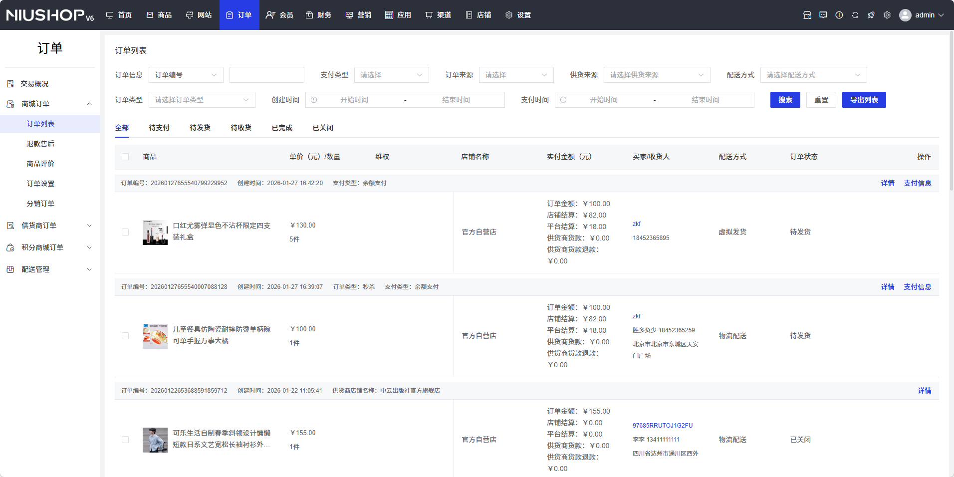Image resolution: width=954 pixels, height=477 pixels.
Task: Click the NIUSHOP V6 logo
Action: pos(50,15)
